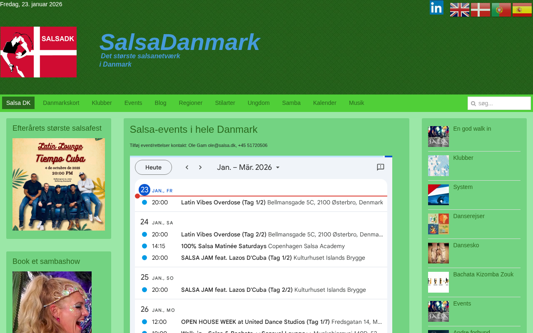The width and height of the screenshot is (533, 333).
Task: Open Events sidebar link
Action: coord(462,303)
